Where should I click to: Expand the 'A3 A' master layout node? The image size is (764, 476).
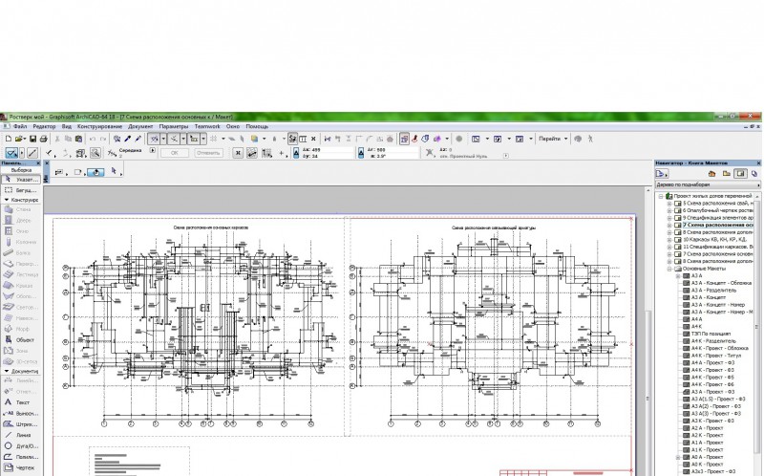[678, 276]
